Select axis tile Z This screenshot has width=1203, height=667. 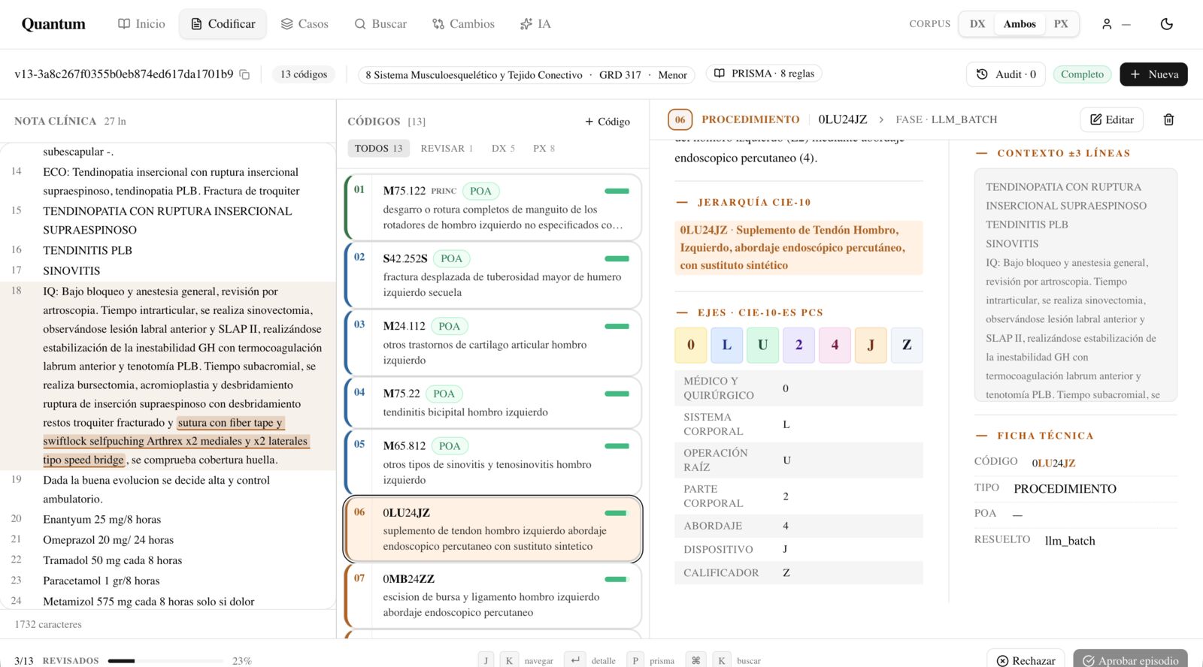click(x=907, y=345)
